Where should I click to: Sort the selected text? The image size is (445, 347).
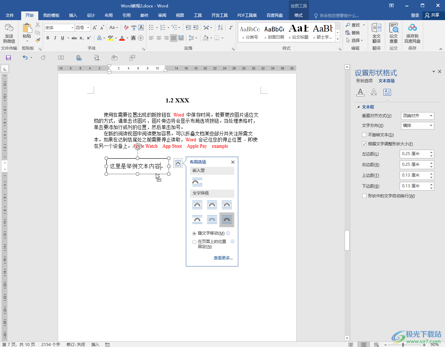click(220, 28)
